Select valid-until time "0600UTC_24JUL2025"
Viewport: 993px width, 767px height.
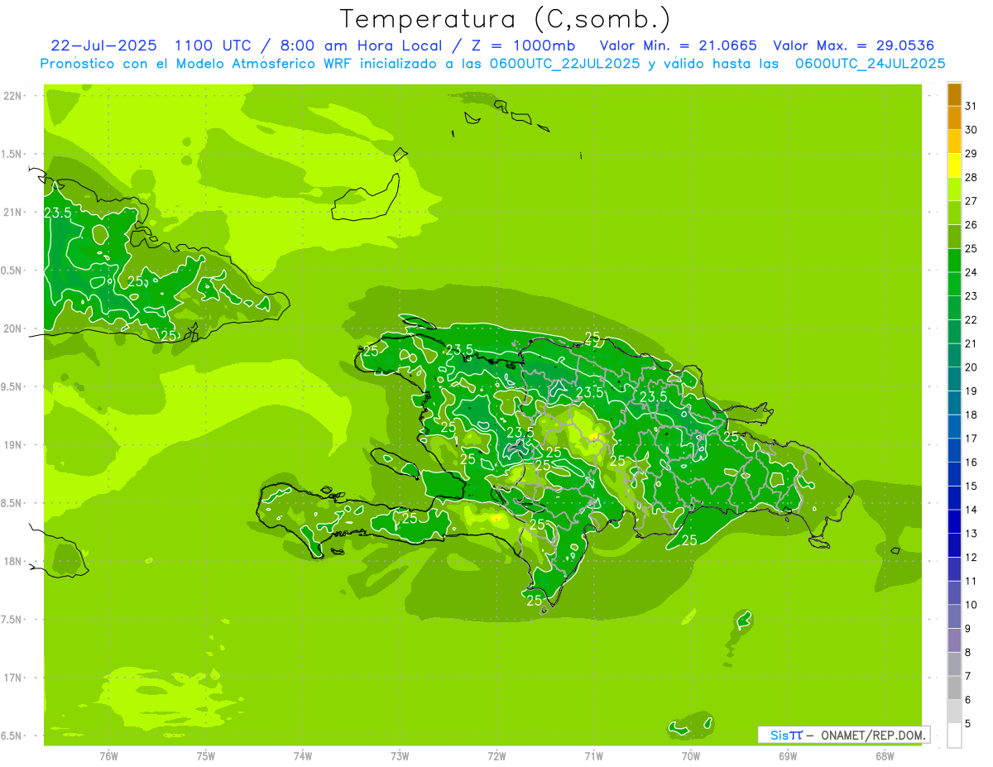(x=870, y=64)
